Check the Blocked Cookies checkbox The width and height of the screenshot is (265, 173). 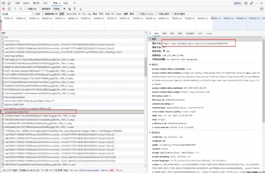pos(138,14)
